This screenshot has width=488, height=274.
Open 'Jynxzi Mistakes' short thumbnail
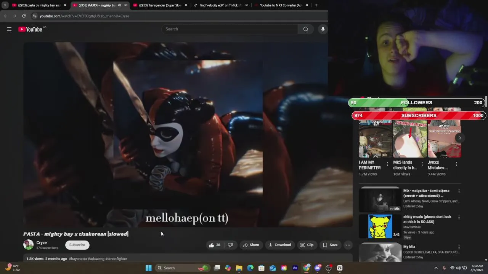pos(444,139)
